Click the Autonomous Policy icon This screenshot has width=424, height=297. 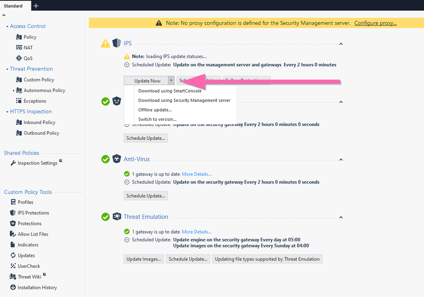19,90
